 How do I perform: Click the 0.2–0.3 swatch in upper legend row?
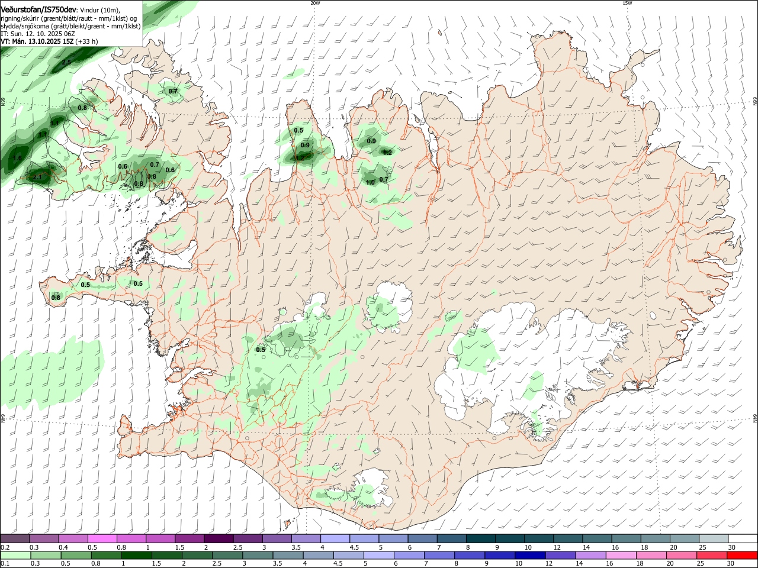(x=15, y=538)
